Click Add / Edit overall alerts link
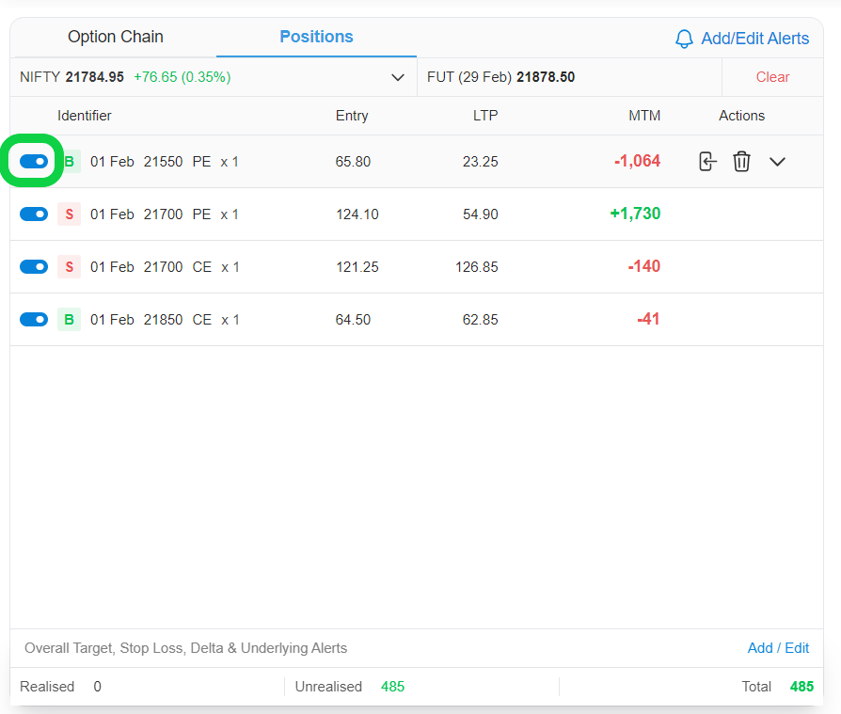841x714 pixels. coord(778,648)
